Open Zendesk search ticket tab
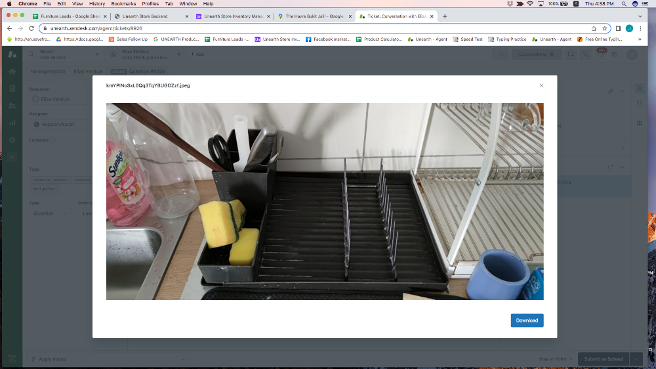Viewport: 656px width, 369px height. (63, 54)
